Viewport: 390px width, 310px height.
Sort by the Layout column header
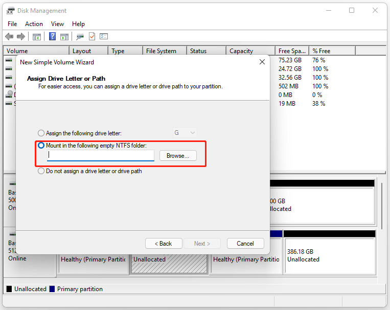click(89, 51)
